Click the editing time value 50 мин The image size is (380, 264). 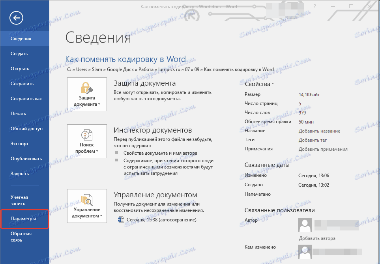pyautogui.click(x=306, y=122)
